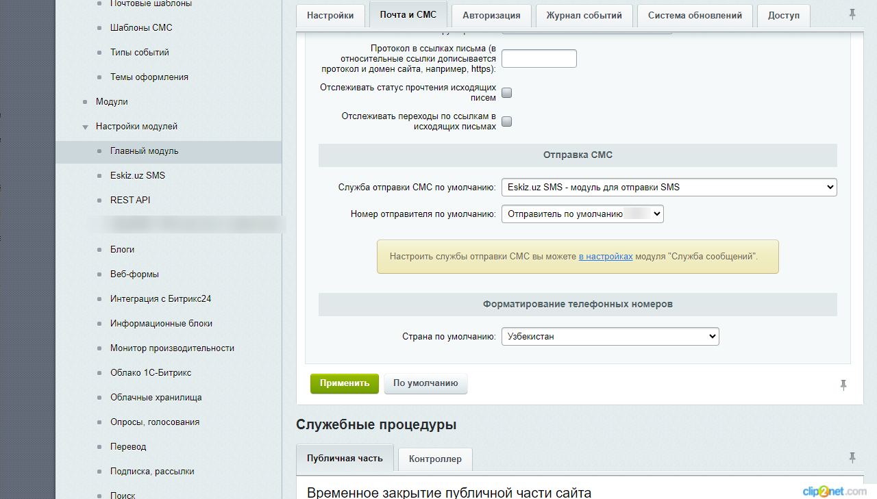Open the default country dropdown showing Узбекистан
The width and height of the screenshot is (877, 499).
click(610, 337)
